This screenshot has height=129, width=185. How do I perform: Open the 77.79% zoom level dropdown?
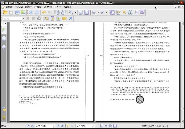pos(93,126)
